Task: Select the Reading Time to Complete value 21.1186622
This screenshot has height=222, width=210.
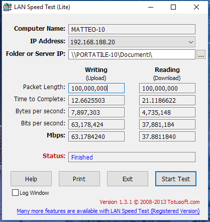Action: pyautogui.click(x=167, y=100)
